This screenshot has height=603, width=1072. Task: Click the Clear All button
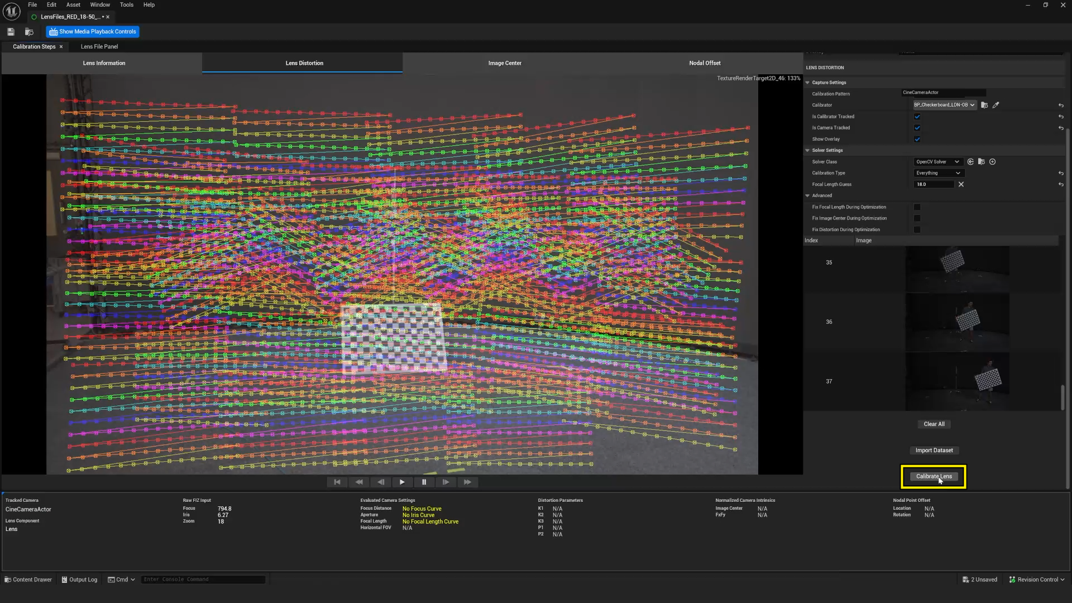coord(934,424)
